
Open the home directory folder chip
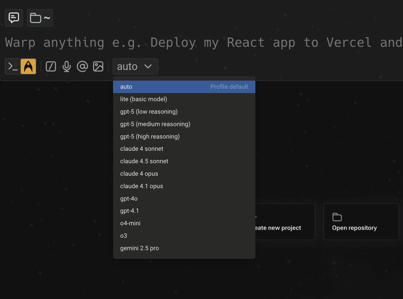pos(40,18)
